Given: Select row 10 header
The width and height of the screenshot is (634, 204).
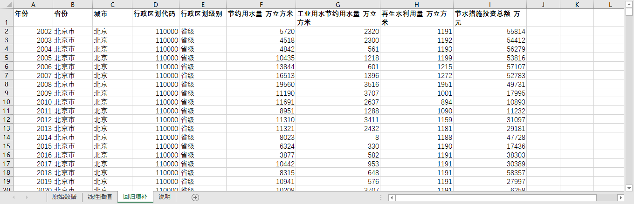Looking at the screenshot, I should tap(7, 102).
